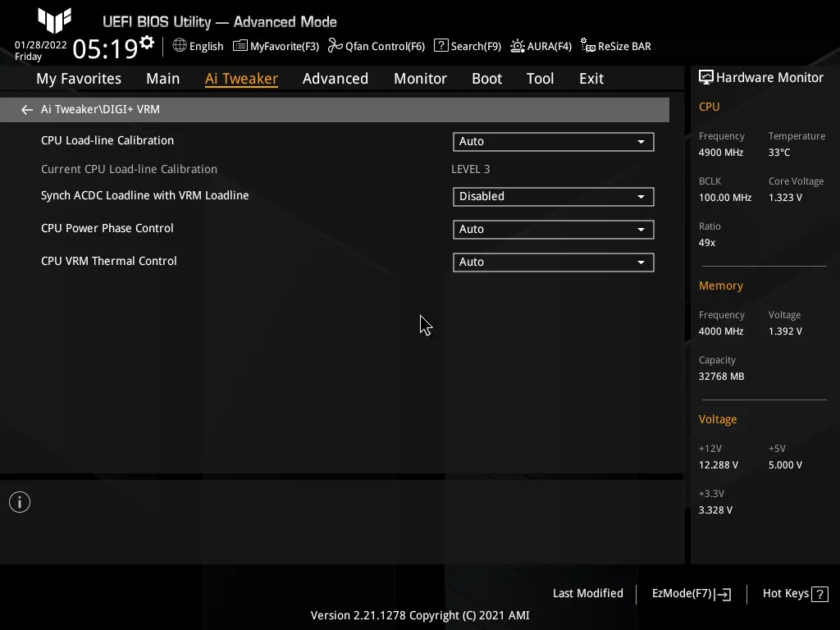This screenshot has width=840, height=630.
Task: Click the Search(F9) label
Action: pos(476,47)
